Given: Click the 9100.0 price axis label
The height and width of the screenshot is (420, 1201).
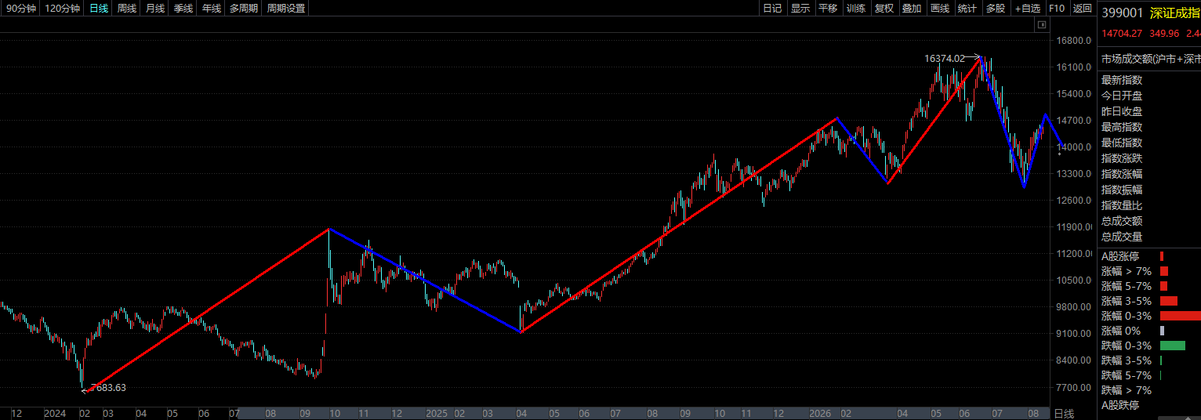Looking at the screenshot, I should pos(1075,334).
